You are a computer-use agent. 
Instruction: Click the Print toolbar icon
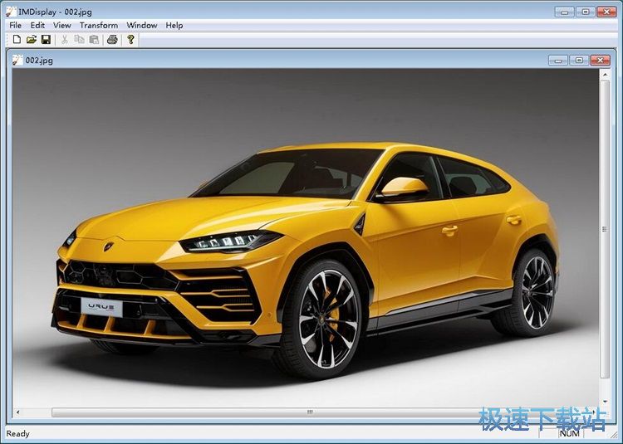pos(112,39)
